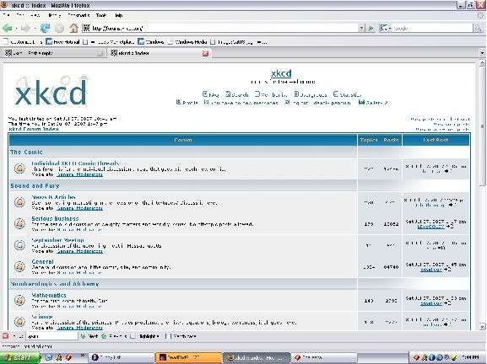Click the green Go arrow beside the address bar
The image size is (487, 364).
pos(371,28)
